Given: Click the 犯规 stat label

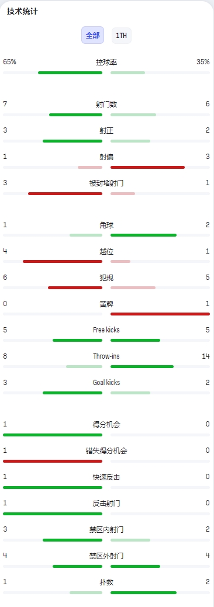Looking at the screenshot, I should pos(106,278).
